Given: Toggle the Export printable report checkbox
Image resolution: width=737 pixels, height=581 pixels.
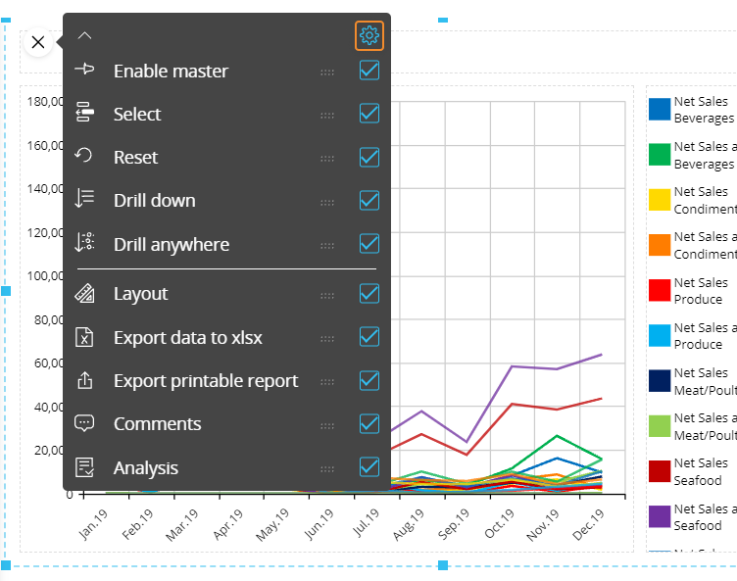Looking at the screenshot, I should pyautogui.click(x=369, y=380).
